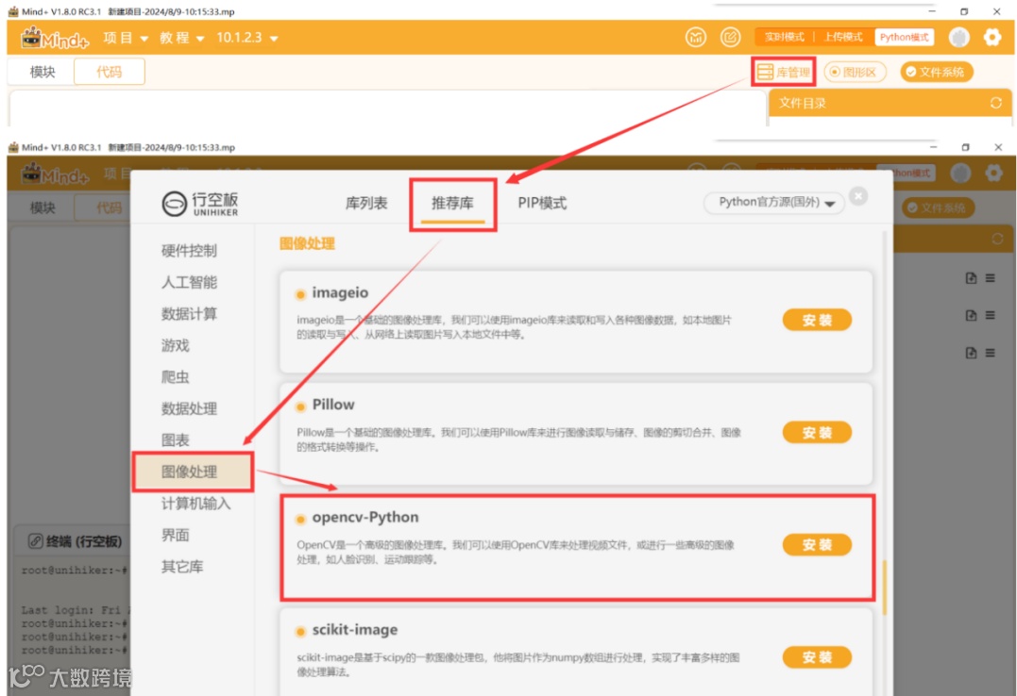Open the last hamburger menu in background file list
Screen dimensions: 1017x696
(x=991, y=353)
